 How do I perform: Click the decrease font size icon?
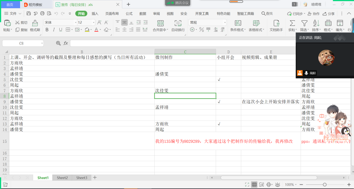tap(106, 22)
